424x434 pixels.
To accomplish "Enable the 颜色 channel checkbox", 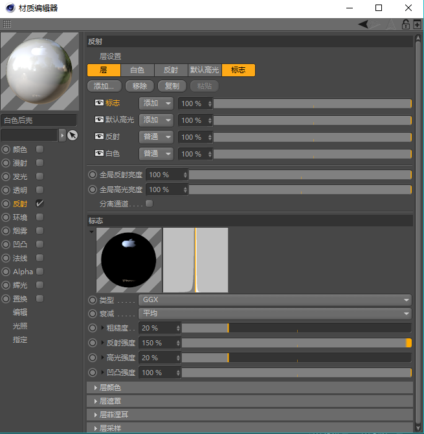I will [x=40, y=149].
